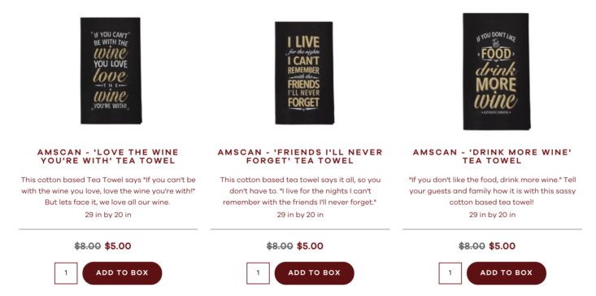This screenshot has height=296, width=596.
Task: Click description text 'This cotton based tea towel says it all'
Action: (300, 191)
